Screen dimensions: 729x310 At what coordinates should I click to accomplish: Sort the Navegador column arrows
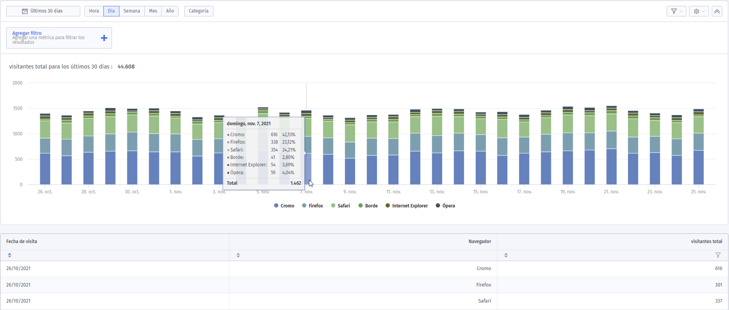[x=238, y=255]
